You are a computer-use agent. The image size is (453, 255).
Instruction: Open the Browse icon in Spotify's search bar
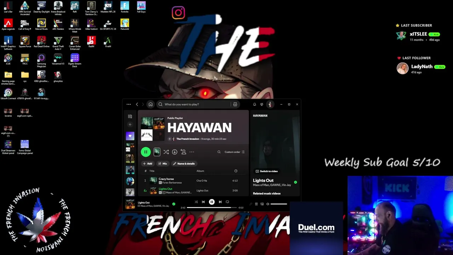(x=235, y=104)
